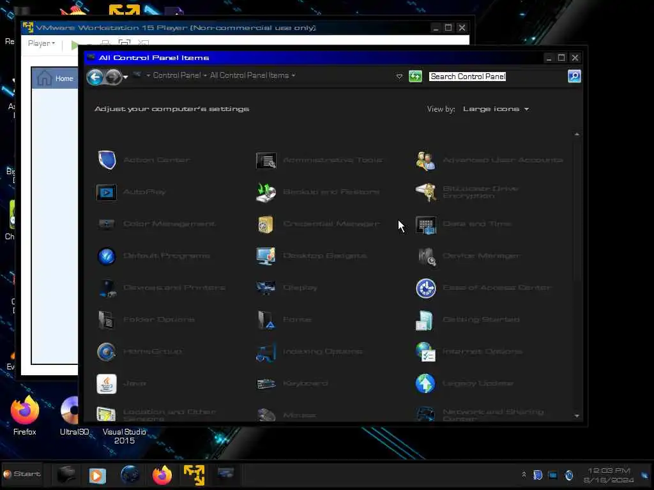Open the Credential Manager safe icon

(266, 225)
